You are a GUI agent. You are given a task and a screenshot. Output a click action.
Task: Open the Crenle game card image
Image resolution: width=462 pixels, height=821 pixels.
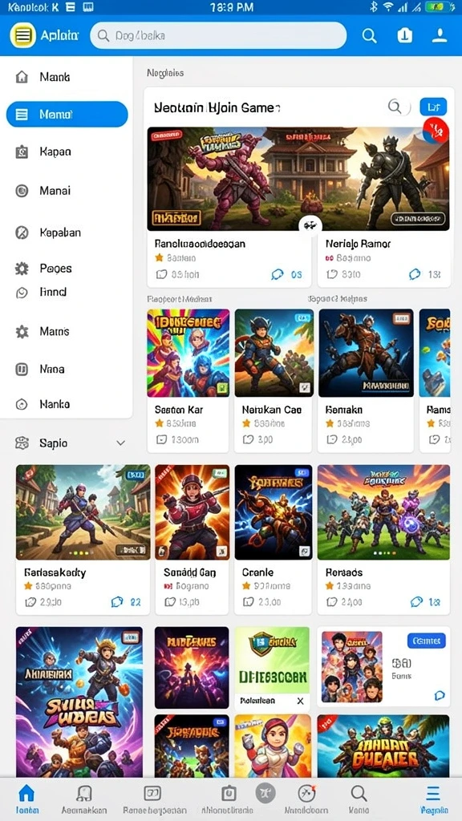pos(273,512)
